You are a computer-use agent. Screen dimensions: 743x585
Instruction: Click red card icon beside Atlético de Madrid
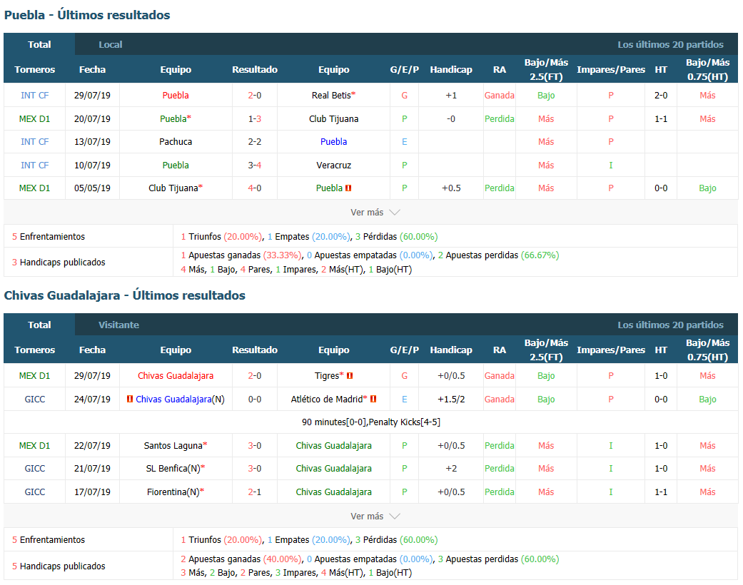point(373,399)
